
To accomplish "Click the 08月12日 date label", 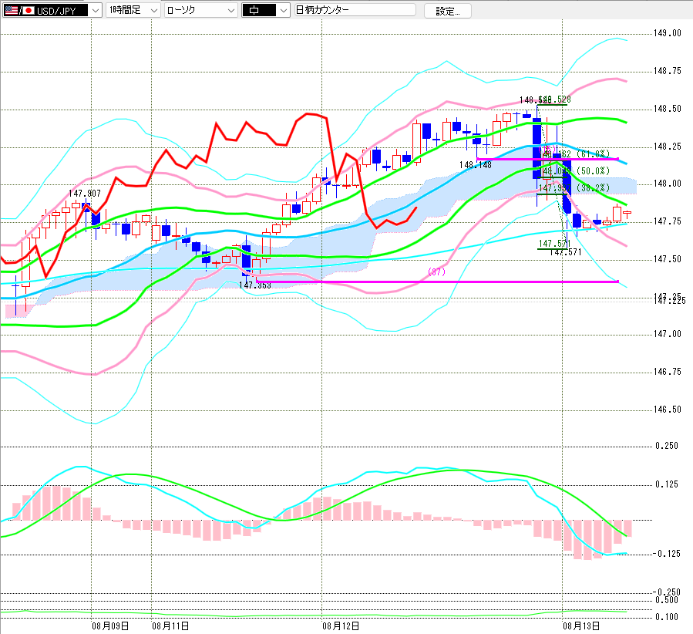I will (341, 626).
